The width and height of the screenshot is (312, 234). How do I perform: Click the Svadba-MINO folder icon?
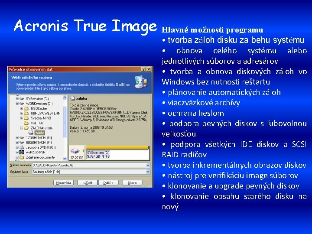click(x=26, y=118)
